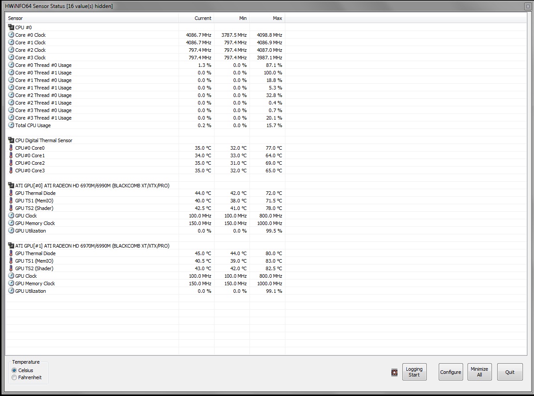Viewport: 534px width, 396px height.
Task: Open the Configure dialog
Action: click(x=450, y=372)
